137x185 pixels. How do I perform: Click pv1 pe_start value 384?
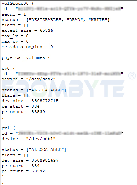click(x=36, y=166)
